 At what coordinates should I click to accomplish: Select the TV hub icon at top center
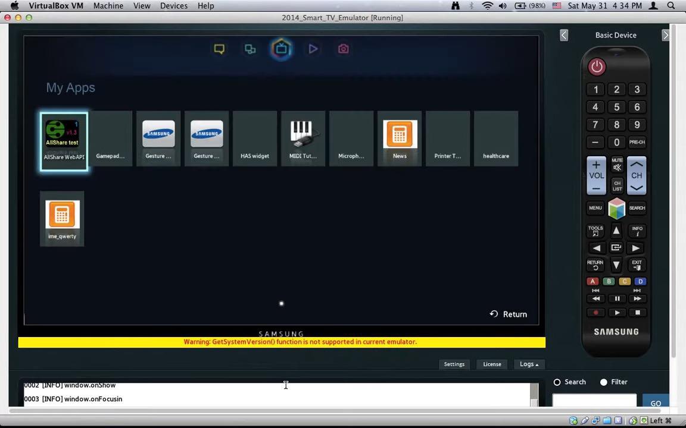(282, 49)
